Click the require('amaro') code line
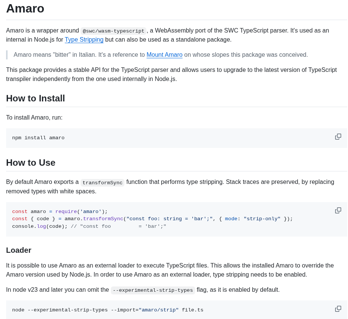 tap(60, 211)
